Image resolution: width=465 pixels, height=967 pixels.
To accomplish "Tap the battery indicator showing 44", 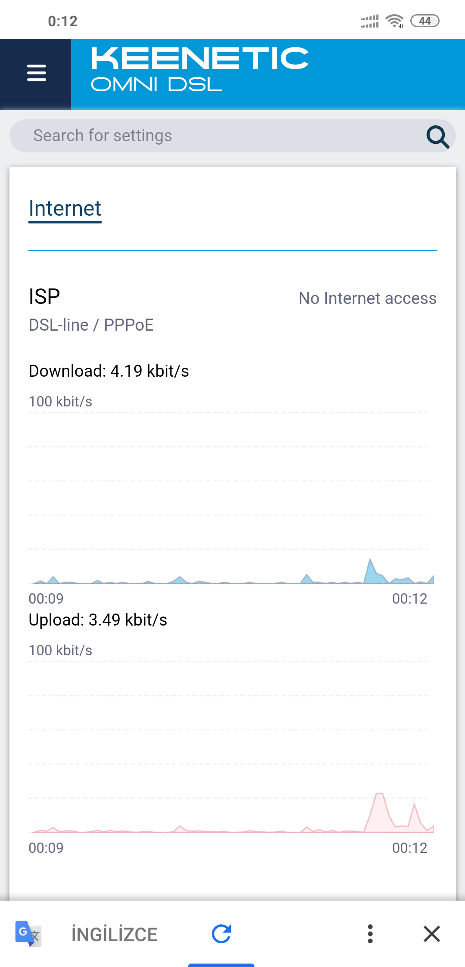I will click(425, 21).
